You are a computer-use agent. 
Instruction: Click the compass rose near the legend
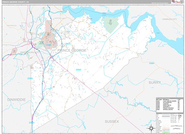(x=151, y=128)
